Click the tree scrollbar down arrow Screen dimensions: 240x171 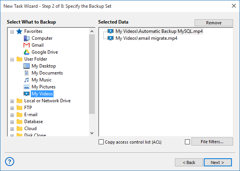[x=92, y=133]
